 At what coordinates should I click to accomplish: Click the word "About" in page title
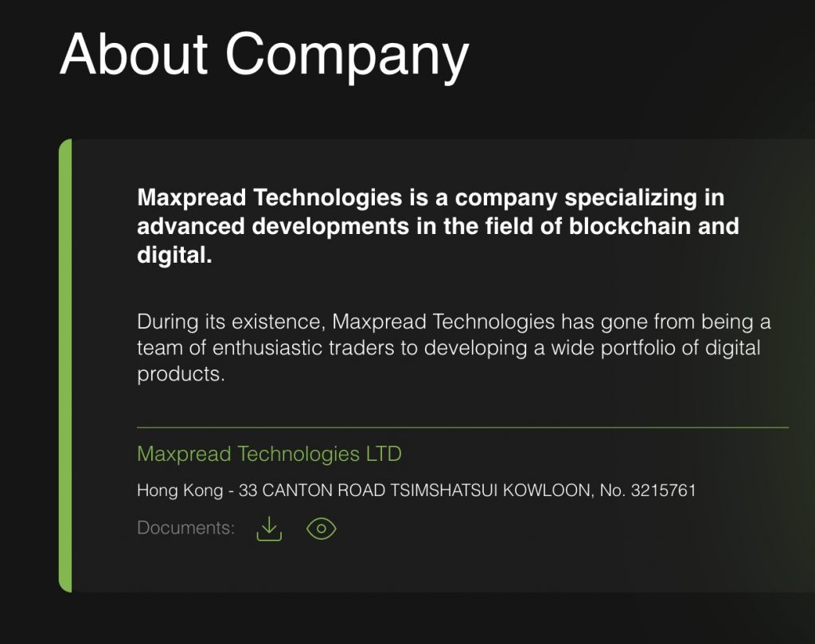(134, 55)
